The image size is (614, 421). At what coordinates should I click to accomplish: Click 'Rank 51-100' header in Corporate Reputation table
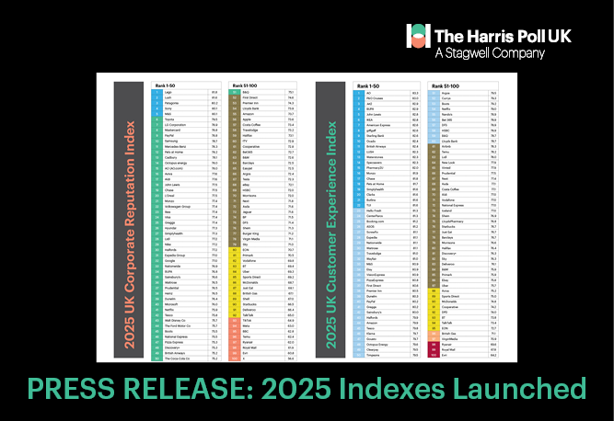point(244,85)
